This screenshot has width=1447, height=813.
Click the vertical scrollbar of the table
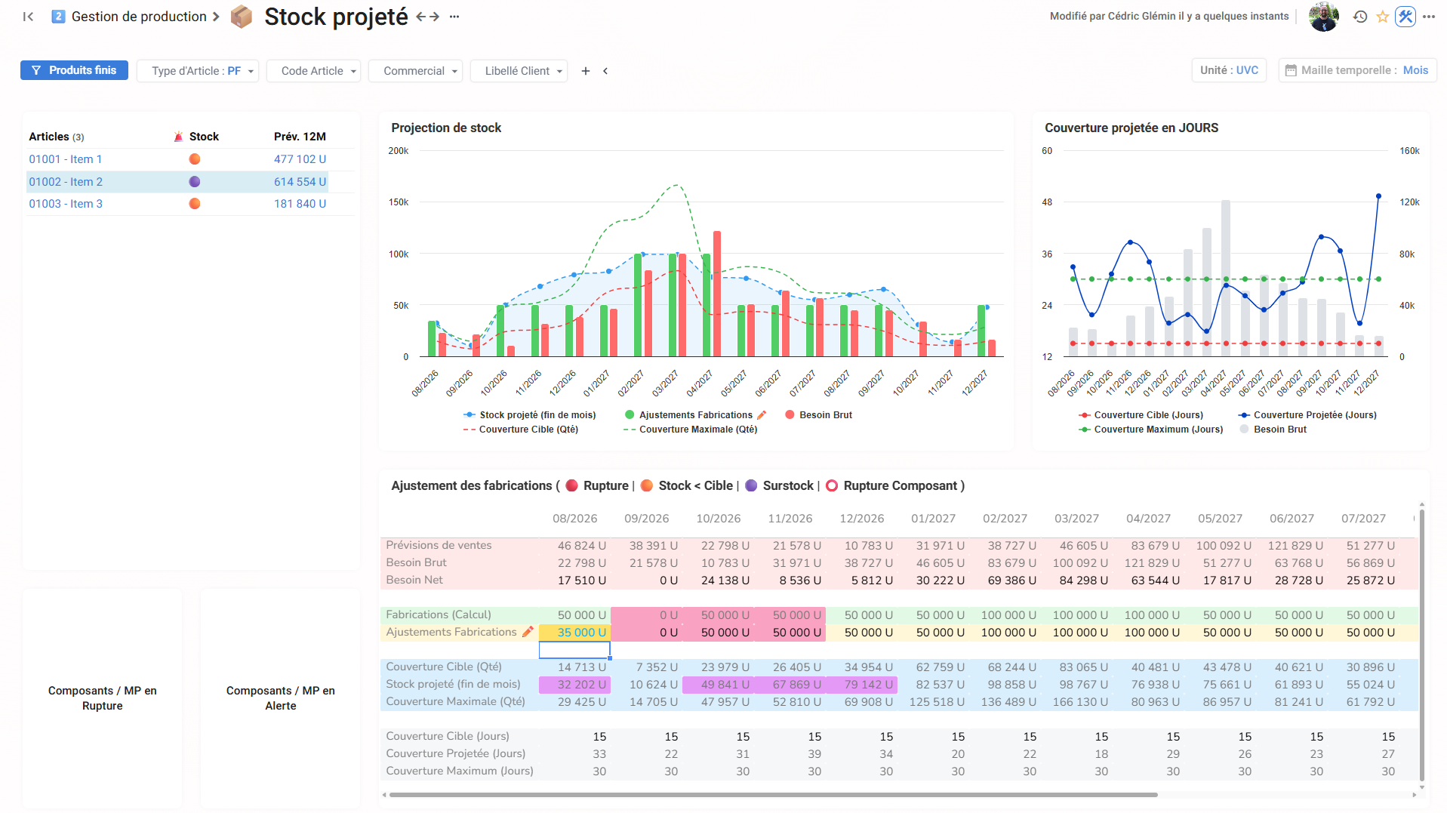[1422, 645]
